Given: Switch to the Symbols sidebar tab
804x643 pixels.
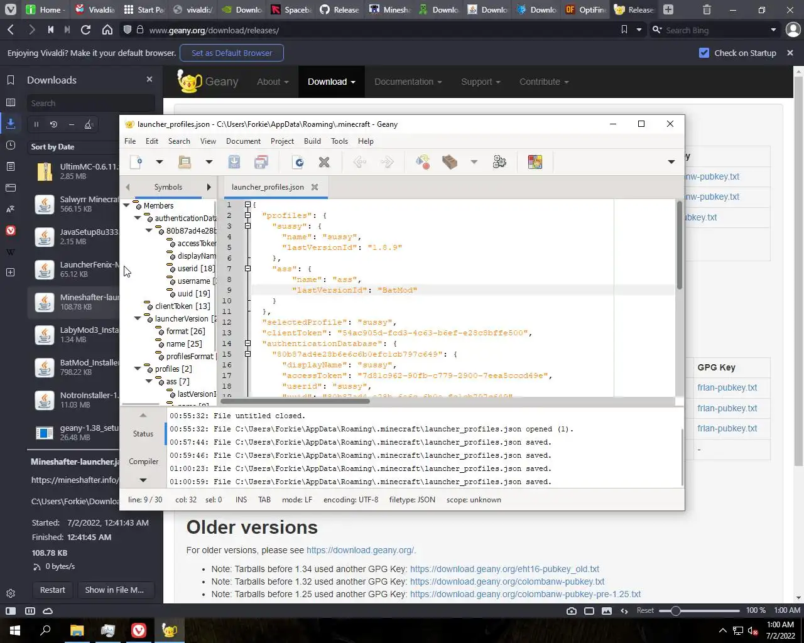Looking at the screenshot, I should [x=168, y=187].
